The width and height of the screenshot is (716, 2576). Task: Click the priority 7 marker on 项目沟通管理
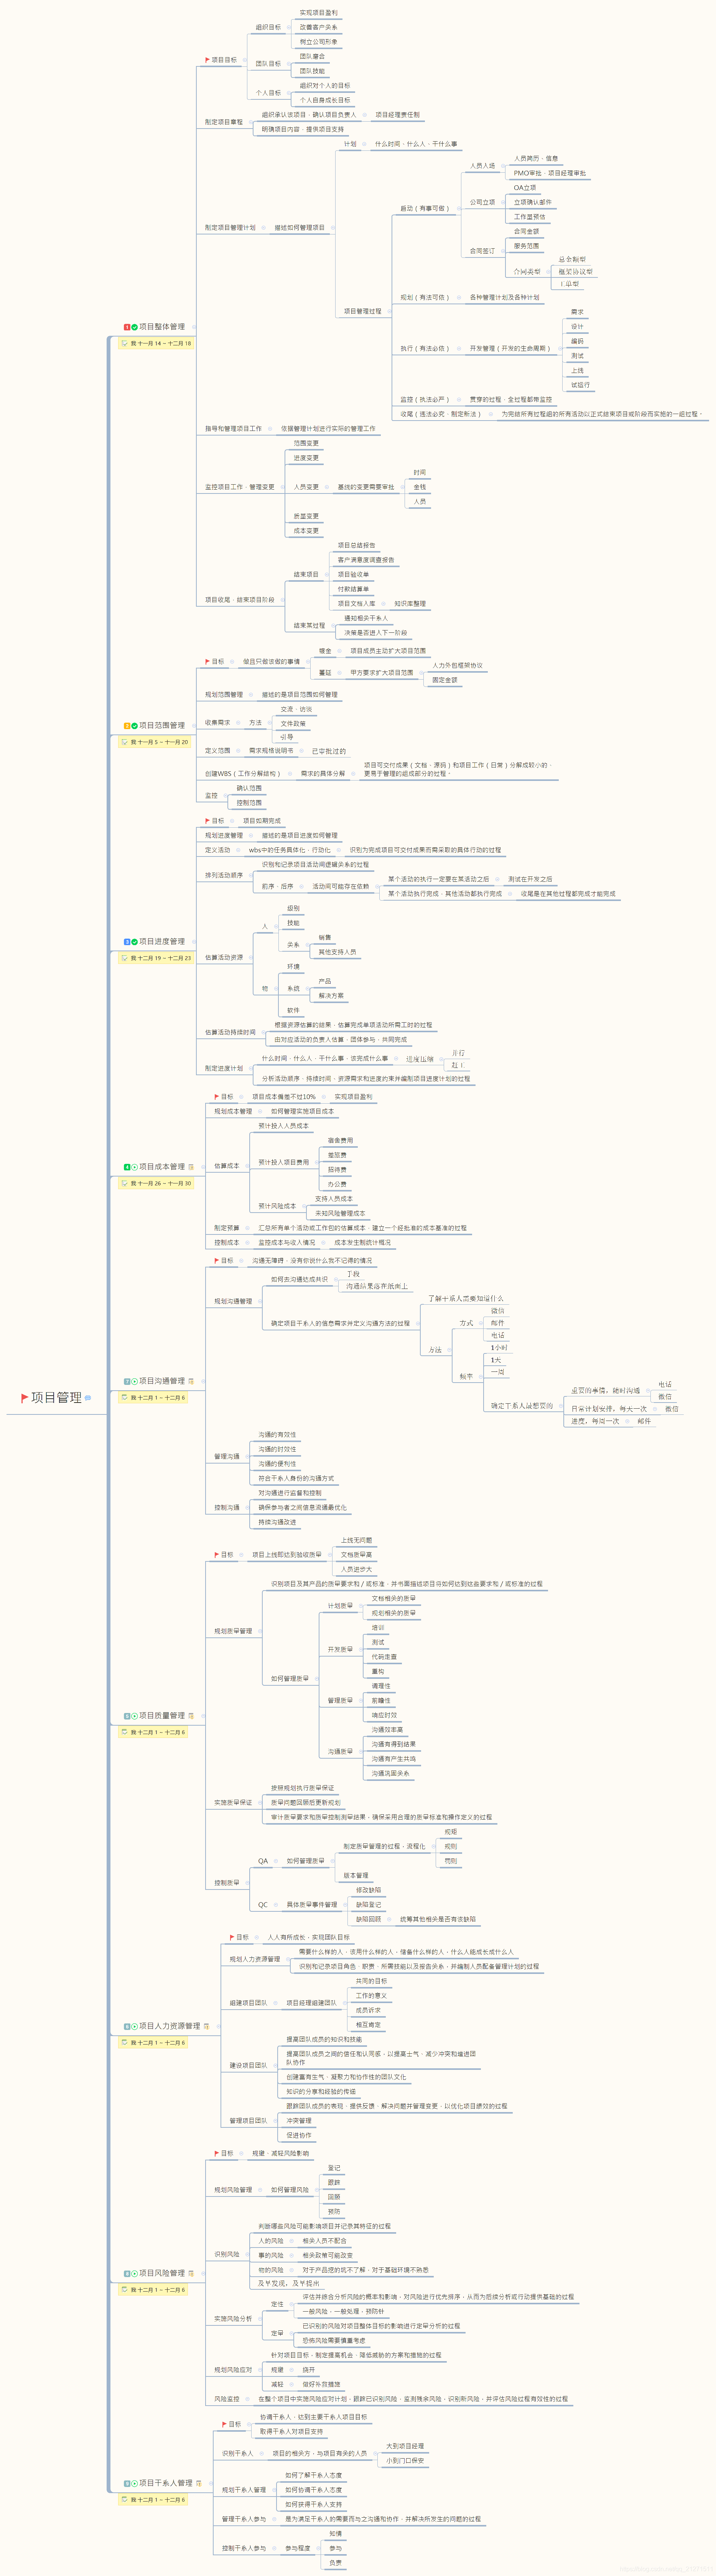click(x=127, y=1382)
